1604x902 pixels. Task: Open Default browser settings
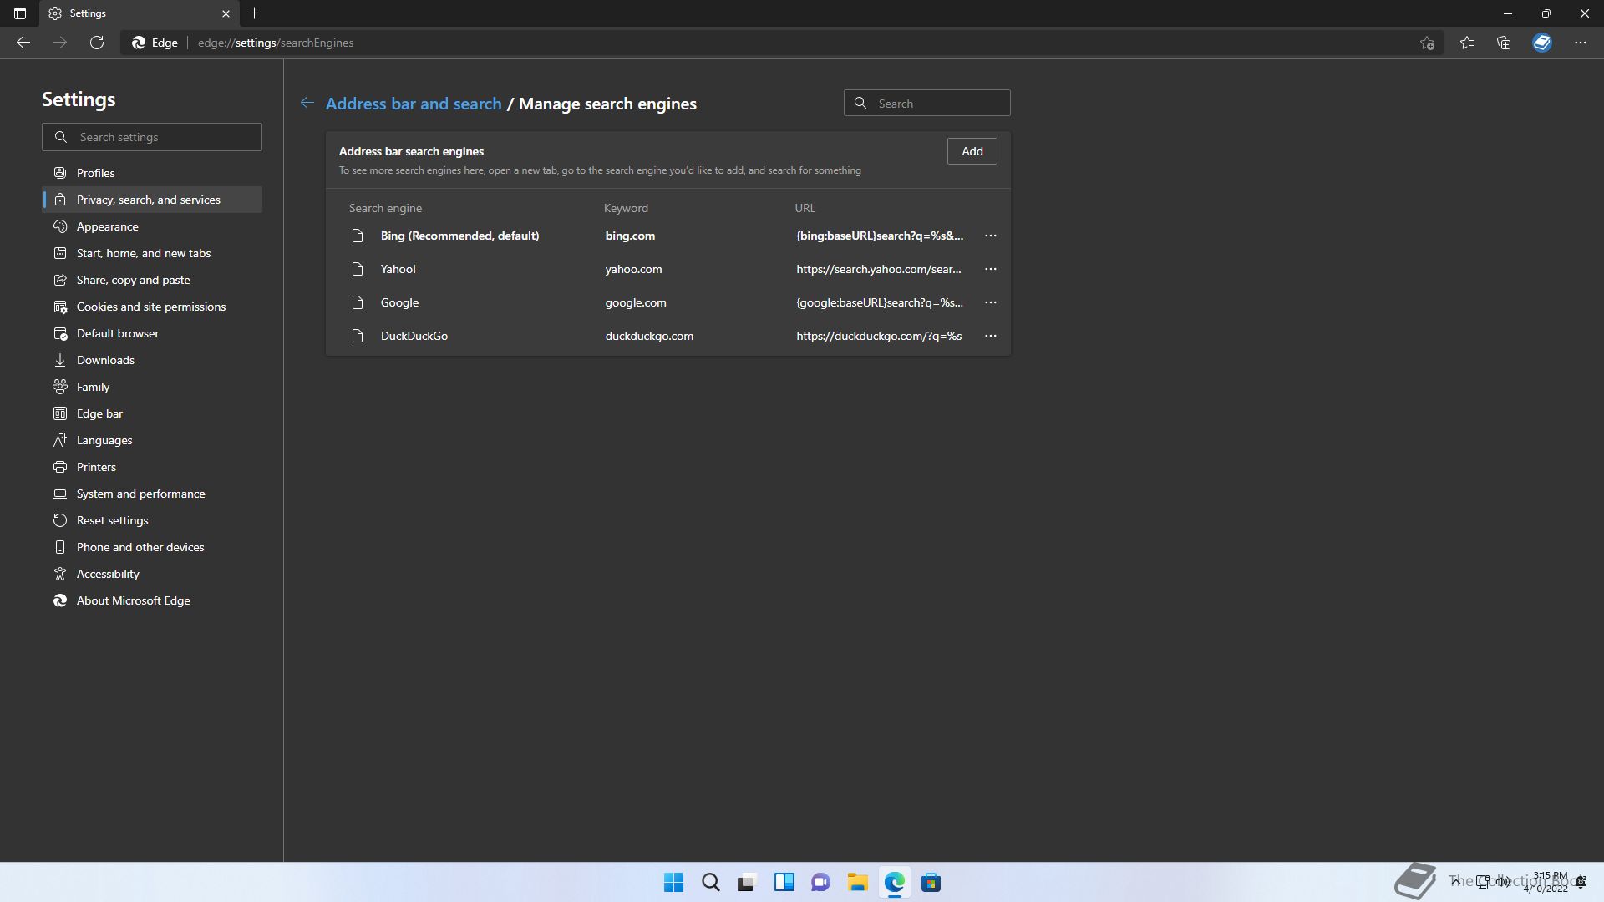coord(152,333)
